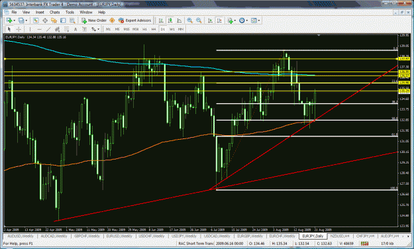Switch to AUDUSD,Weekly chart tab
This screenshot has height=249, width=414.
pyautogui.click(x=21, y=236)
